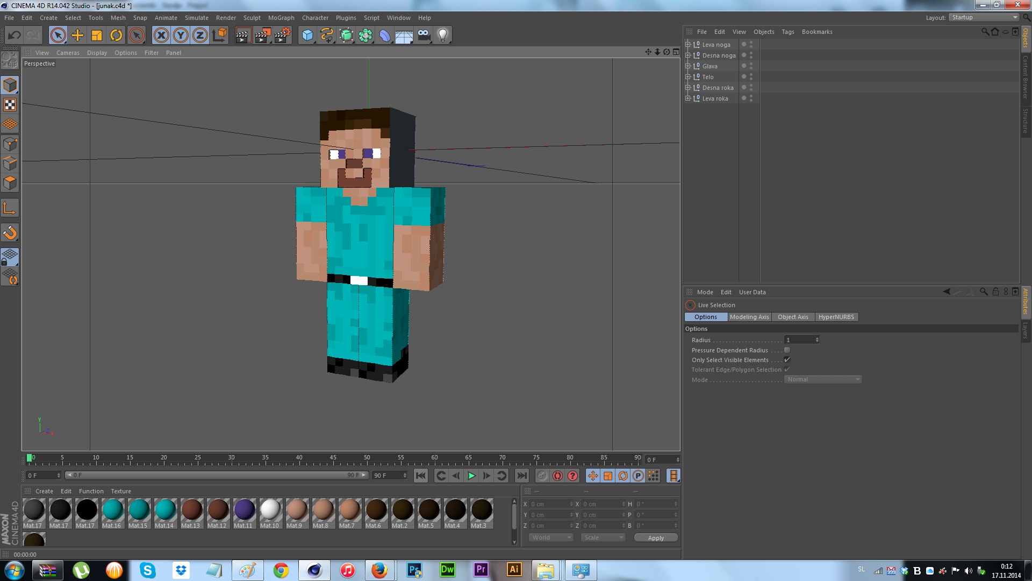Open the Array modeling objects icon

[x=366, y=36]
